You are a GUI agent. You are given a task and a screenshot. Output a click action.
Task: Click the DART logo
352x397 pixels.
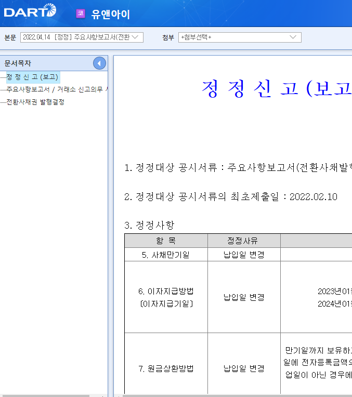(x=30, y=10)
